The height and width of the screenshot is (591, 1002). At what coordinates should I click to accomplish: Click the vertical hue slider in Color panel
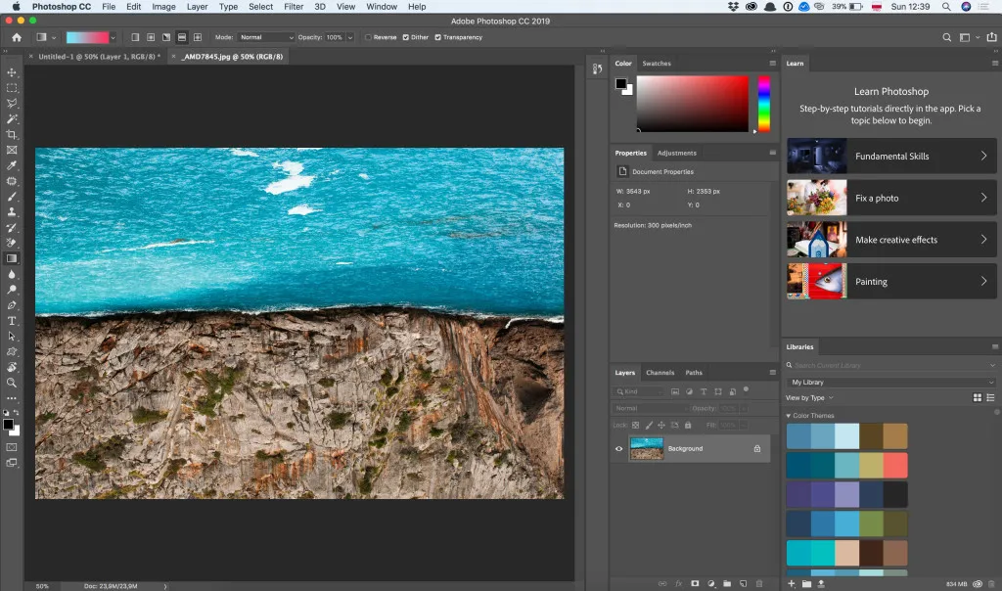(x=764, y=103)
